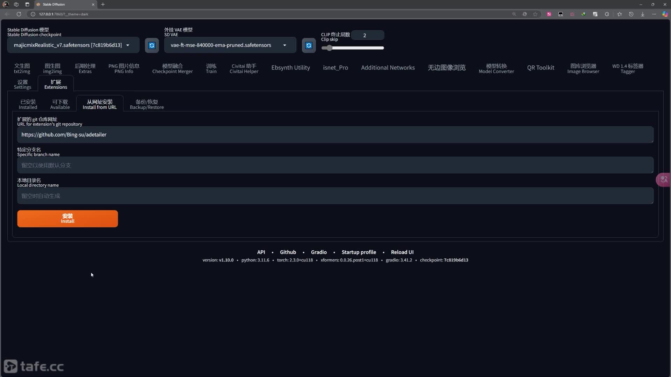Click the version v1.10.0 link
This screenshot has height=377, width=671.
click(x=226, y=260)
